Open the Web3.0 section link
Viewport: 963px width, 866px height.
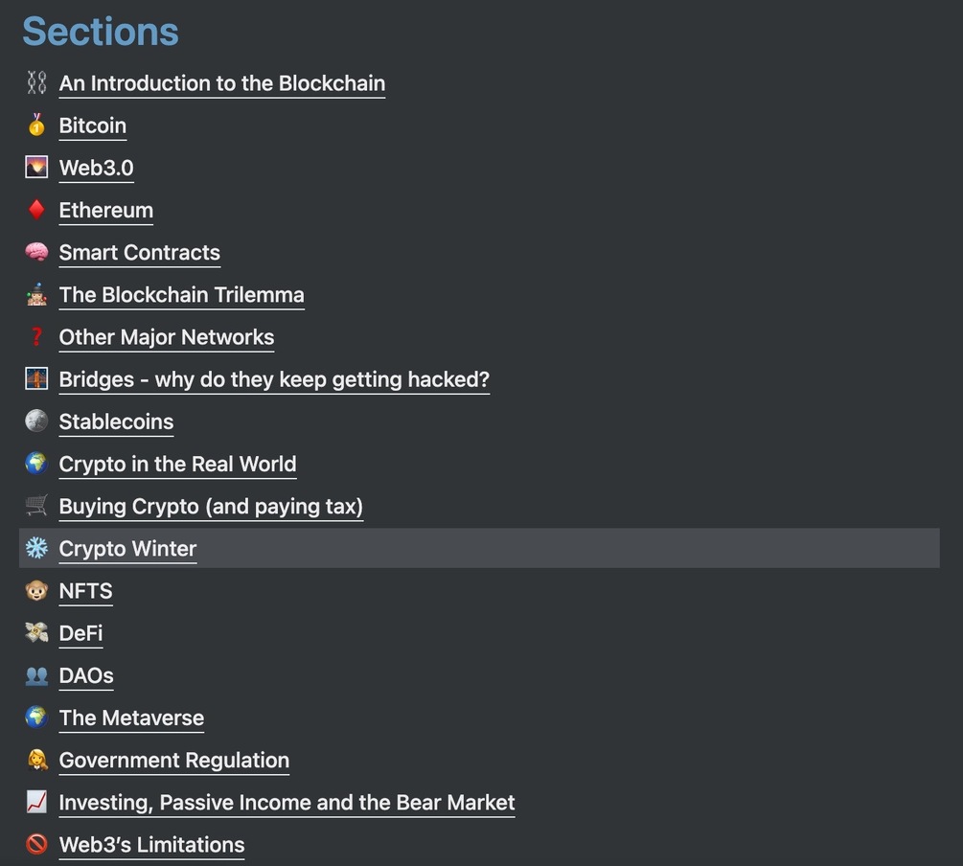pos(96,168)
